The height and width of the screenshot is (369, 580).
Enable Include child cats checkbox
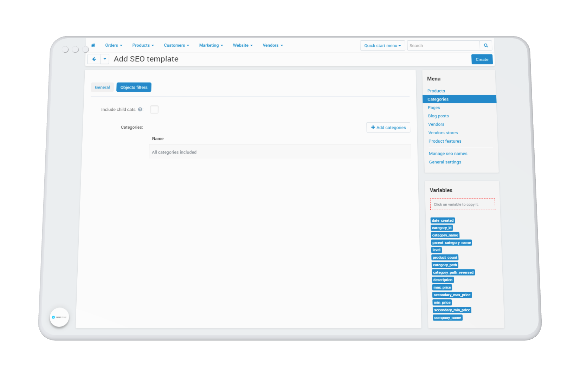[154, 109]
